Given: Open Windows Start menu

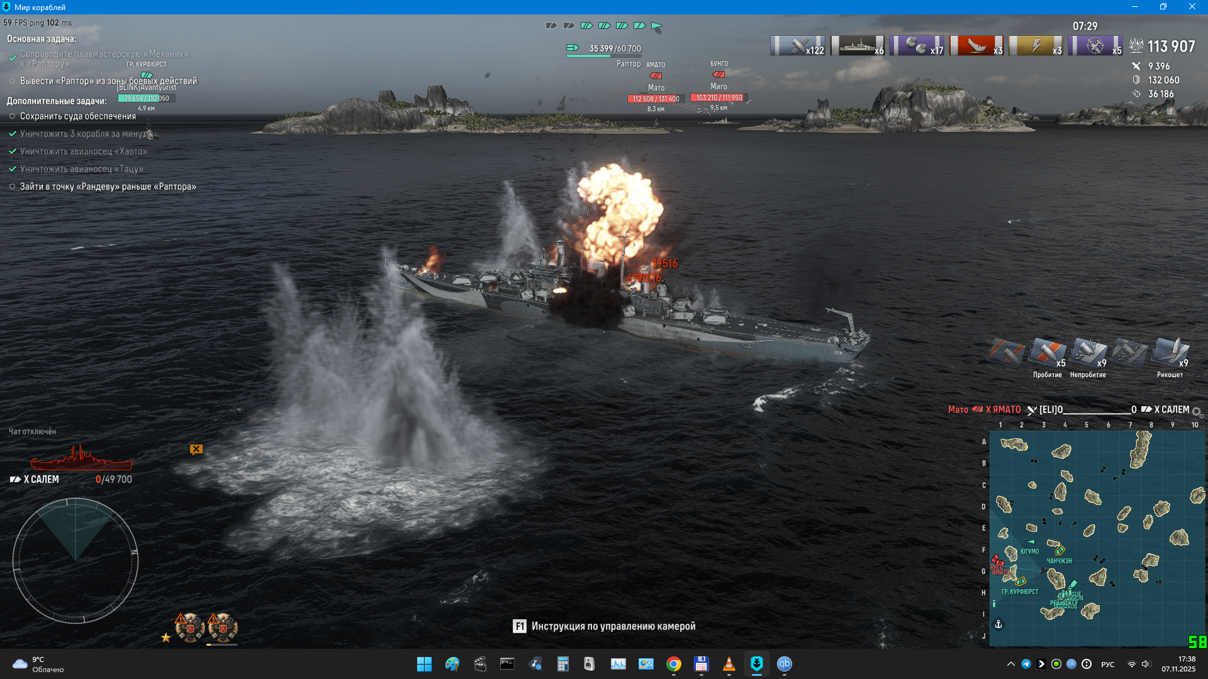Looking at the screenshot, I should 424,664.
